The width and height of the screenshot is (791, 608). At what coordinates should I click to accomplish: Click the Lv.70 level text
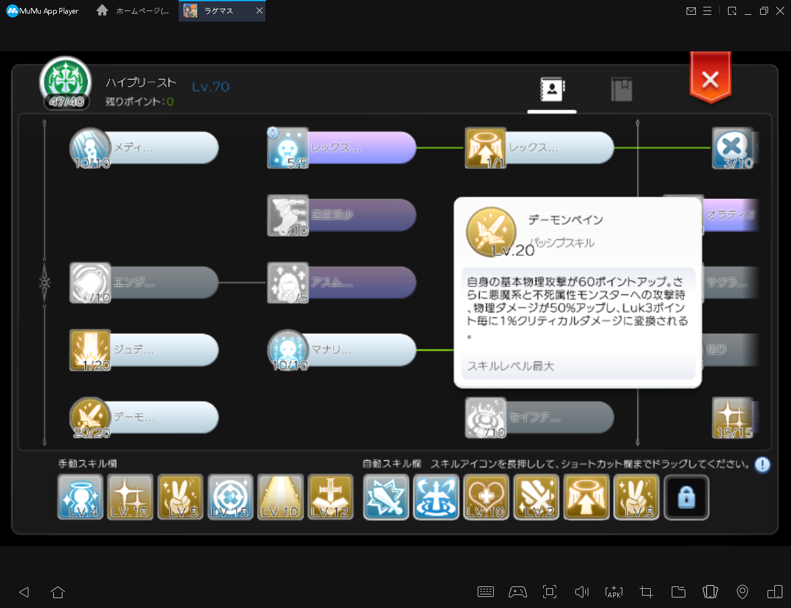tap(211, 87)
